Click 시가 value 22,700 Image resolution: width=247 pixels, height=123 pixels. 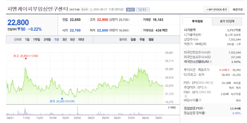point(75,30)
